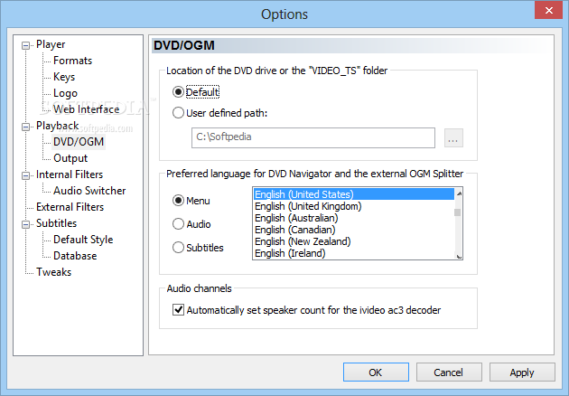Click the browse "..." button for DVD path

[453, 138]
